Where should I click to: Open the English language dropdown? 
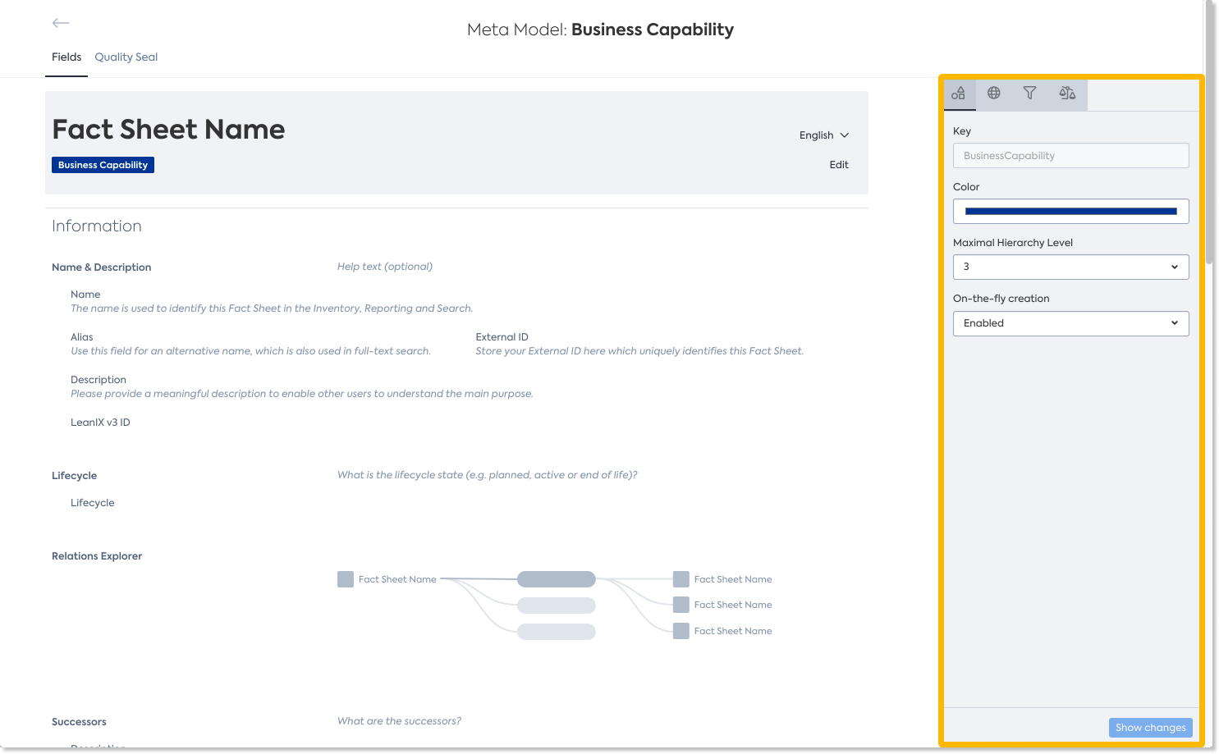(x=824, y=135)
